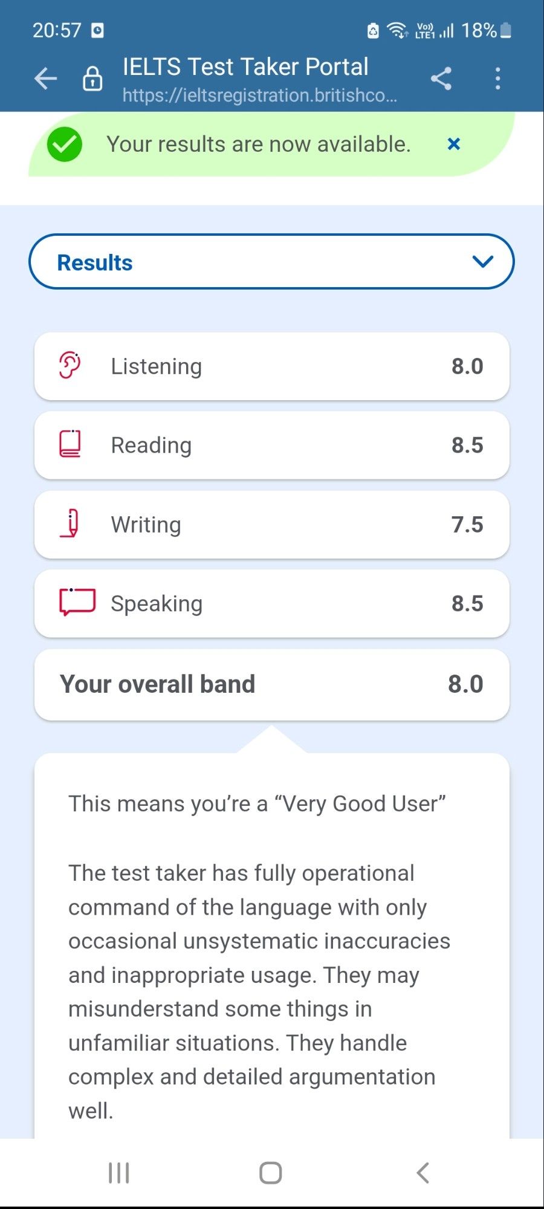Open the three-dot overflow menu
The width and height of the screenshot is (544, 1209).
497,79
